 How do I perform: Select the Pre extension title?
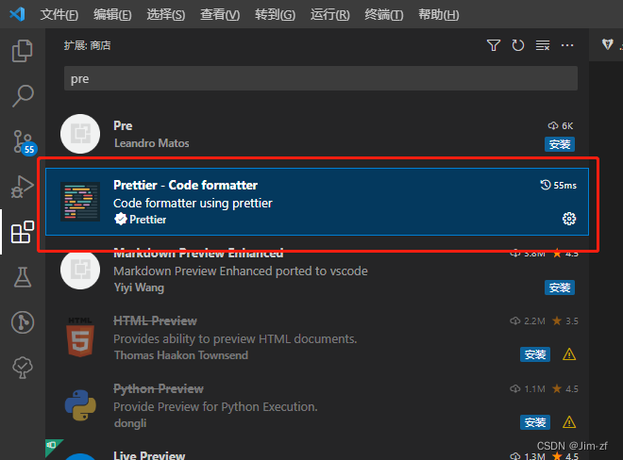pyautogui.click(x=123, y=125)
